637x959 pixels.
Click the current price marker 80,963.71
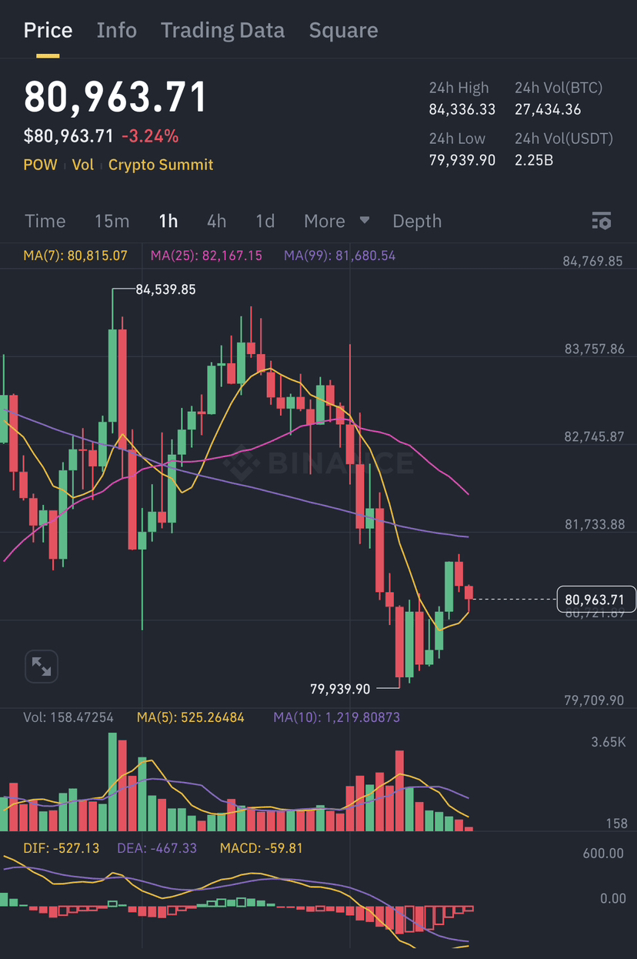(595, 600)
